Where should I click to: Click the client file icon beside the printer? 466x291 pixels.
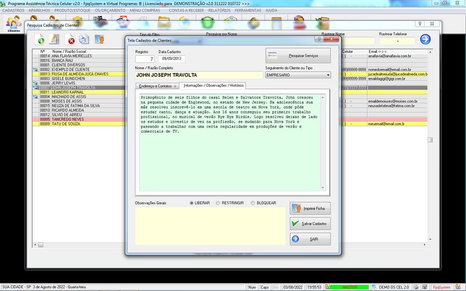pyautogui.click(x=99, y=39)
